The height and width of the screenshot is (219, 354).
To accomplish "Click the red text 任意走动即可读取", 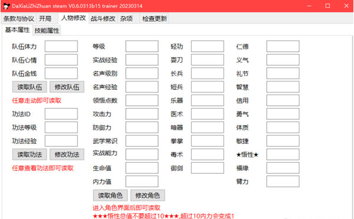I will (x=36, y=100).
